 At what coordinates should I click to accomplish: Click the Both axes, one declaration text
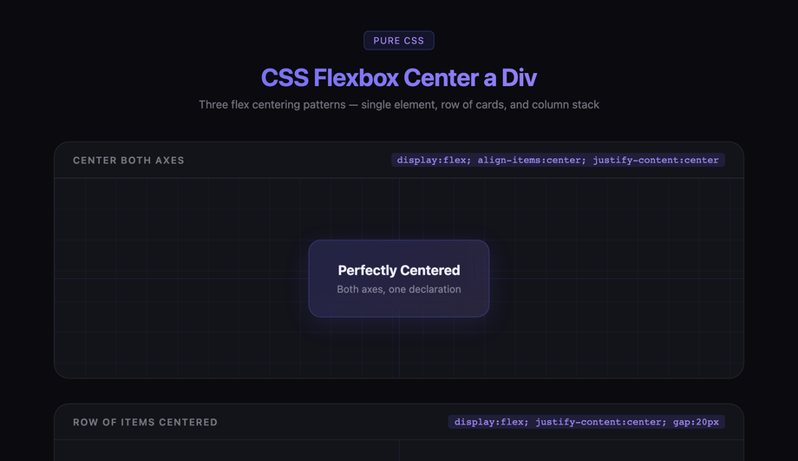[398, 289]
